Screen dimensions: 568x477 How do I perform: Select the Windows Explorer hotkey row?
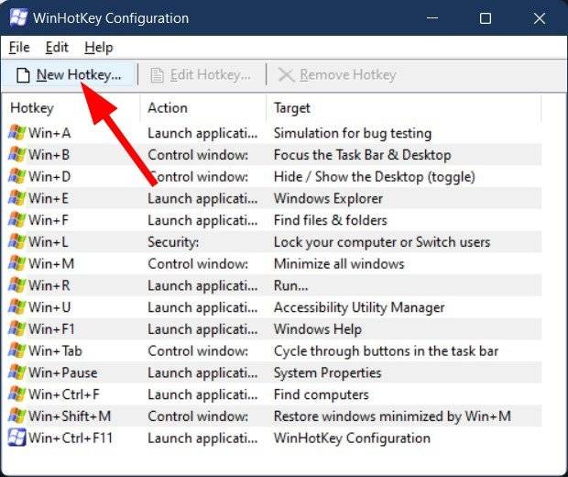[x=328, y=198]
